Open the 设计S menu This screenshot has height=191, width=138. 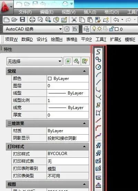point(42,39)
